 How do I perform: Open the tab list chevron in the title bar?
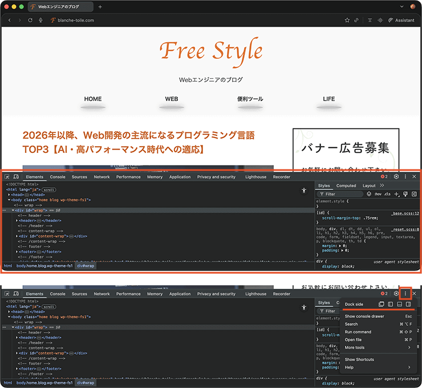[401, 6]
